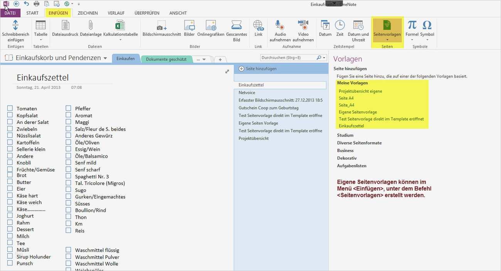This screenshot has width=501, height=271.
Task: Insert a Datum stamp from Zeitstempel group
Action: [x=325, y=27]
